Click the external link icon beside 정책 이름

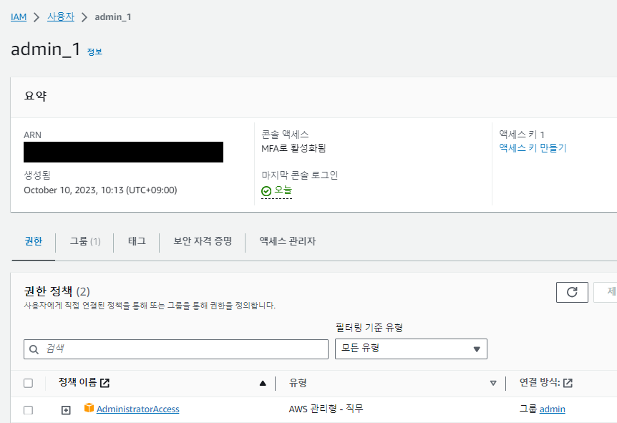click(x=105, y=382)
